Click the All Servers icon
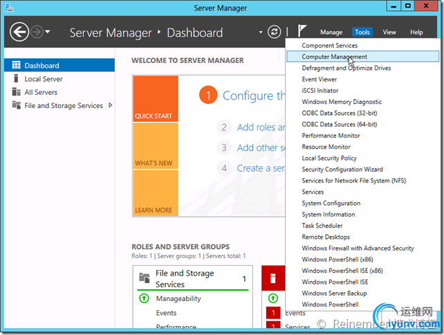The image size is (444, 335). [16, 92]
